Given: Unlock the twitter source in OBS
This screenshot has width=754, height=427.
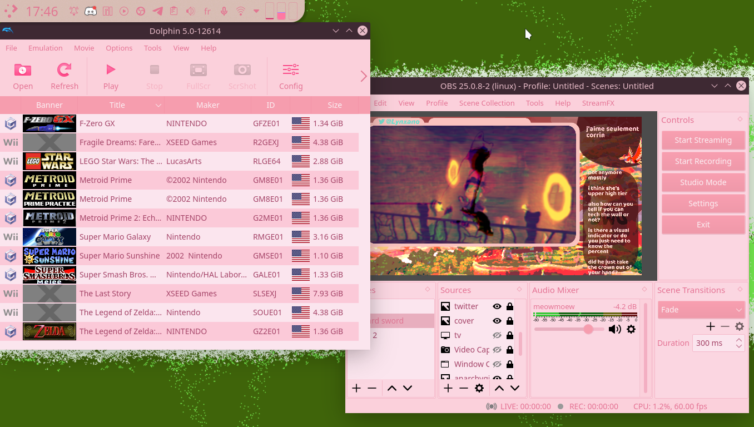Looking at the screenshot, I should (510, 306).
